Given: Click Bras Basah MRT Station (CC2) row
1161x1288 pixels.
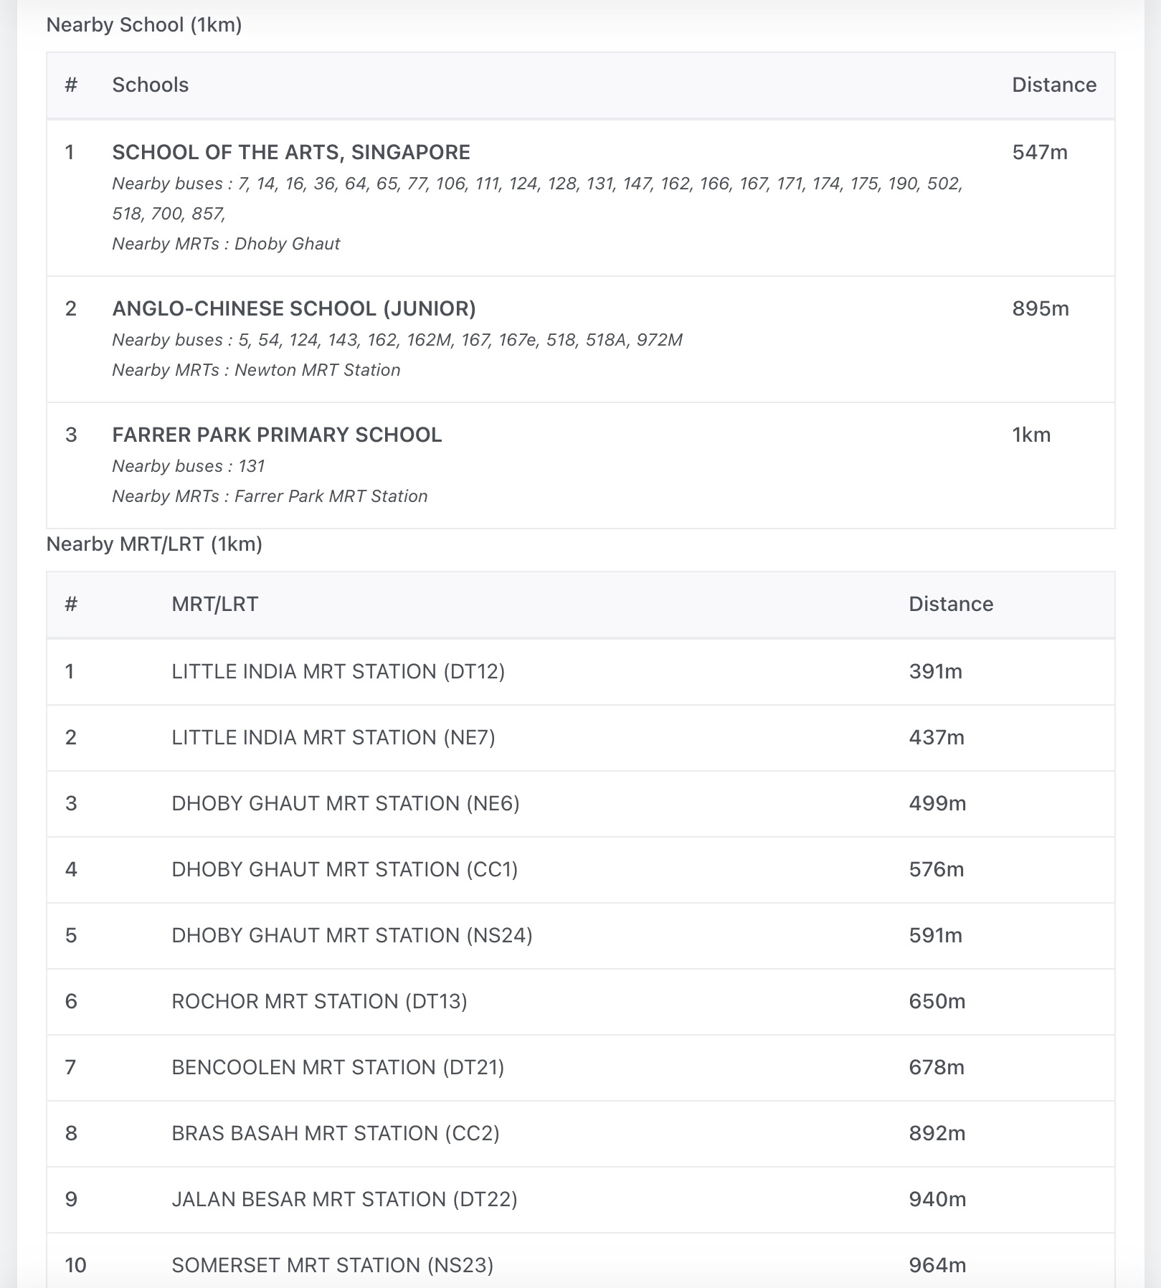Looking at the screenshot, I should click(x=336, y=1133).
